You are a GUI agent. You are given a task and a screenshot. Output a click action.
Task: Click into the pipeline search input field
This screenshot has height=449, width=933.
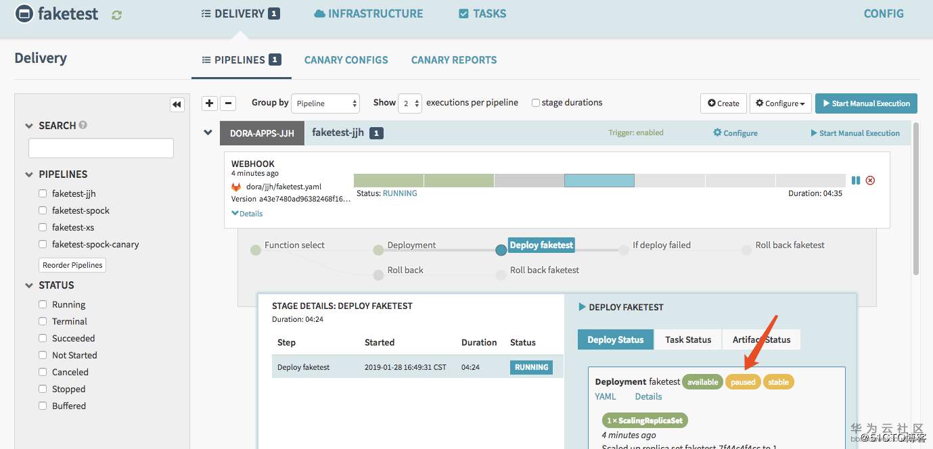pos(101,148)
